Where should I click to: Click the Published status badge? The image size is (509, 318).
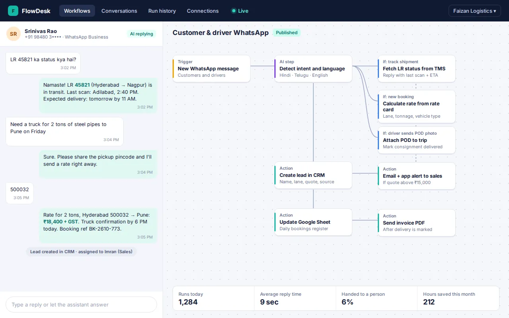[x=287, y=33]
